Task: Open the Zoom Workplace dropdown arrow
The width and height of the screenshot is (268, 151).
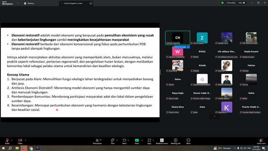Action: [x=18, y=3]
